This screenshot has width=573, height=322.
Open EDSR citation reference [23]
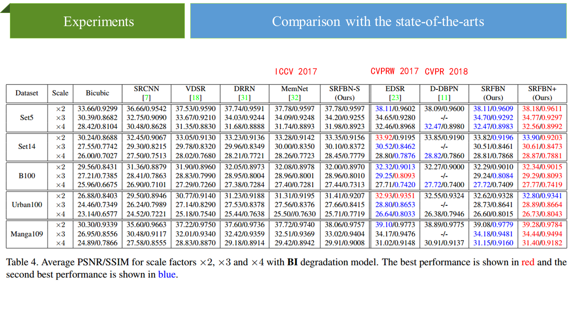(395, 97)
